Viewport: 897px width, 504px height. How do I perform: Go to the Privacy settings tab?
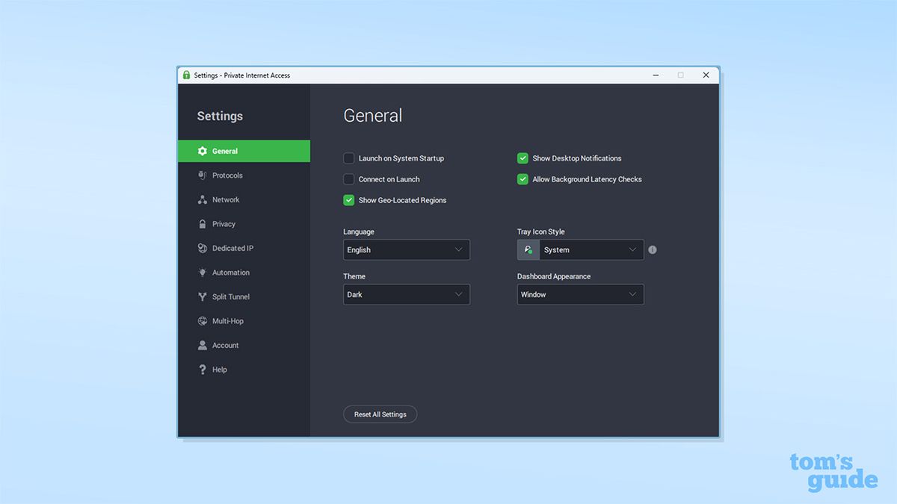(x=244, y=224)
